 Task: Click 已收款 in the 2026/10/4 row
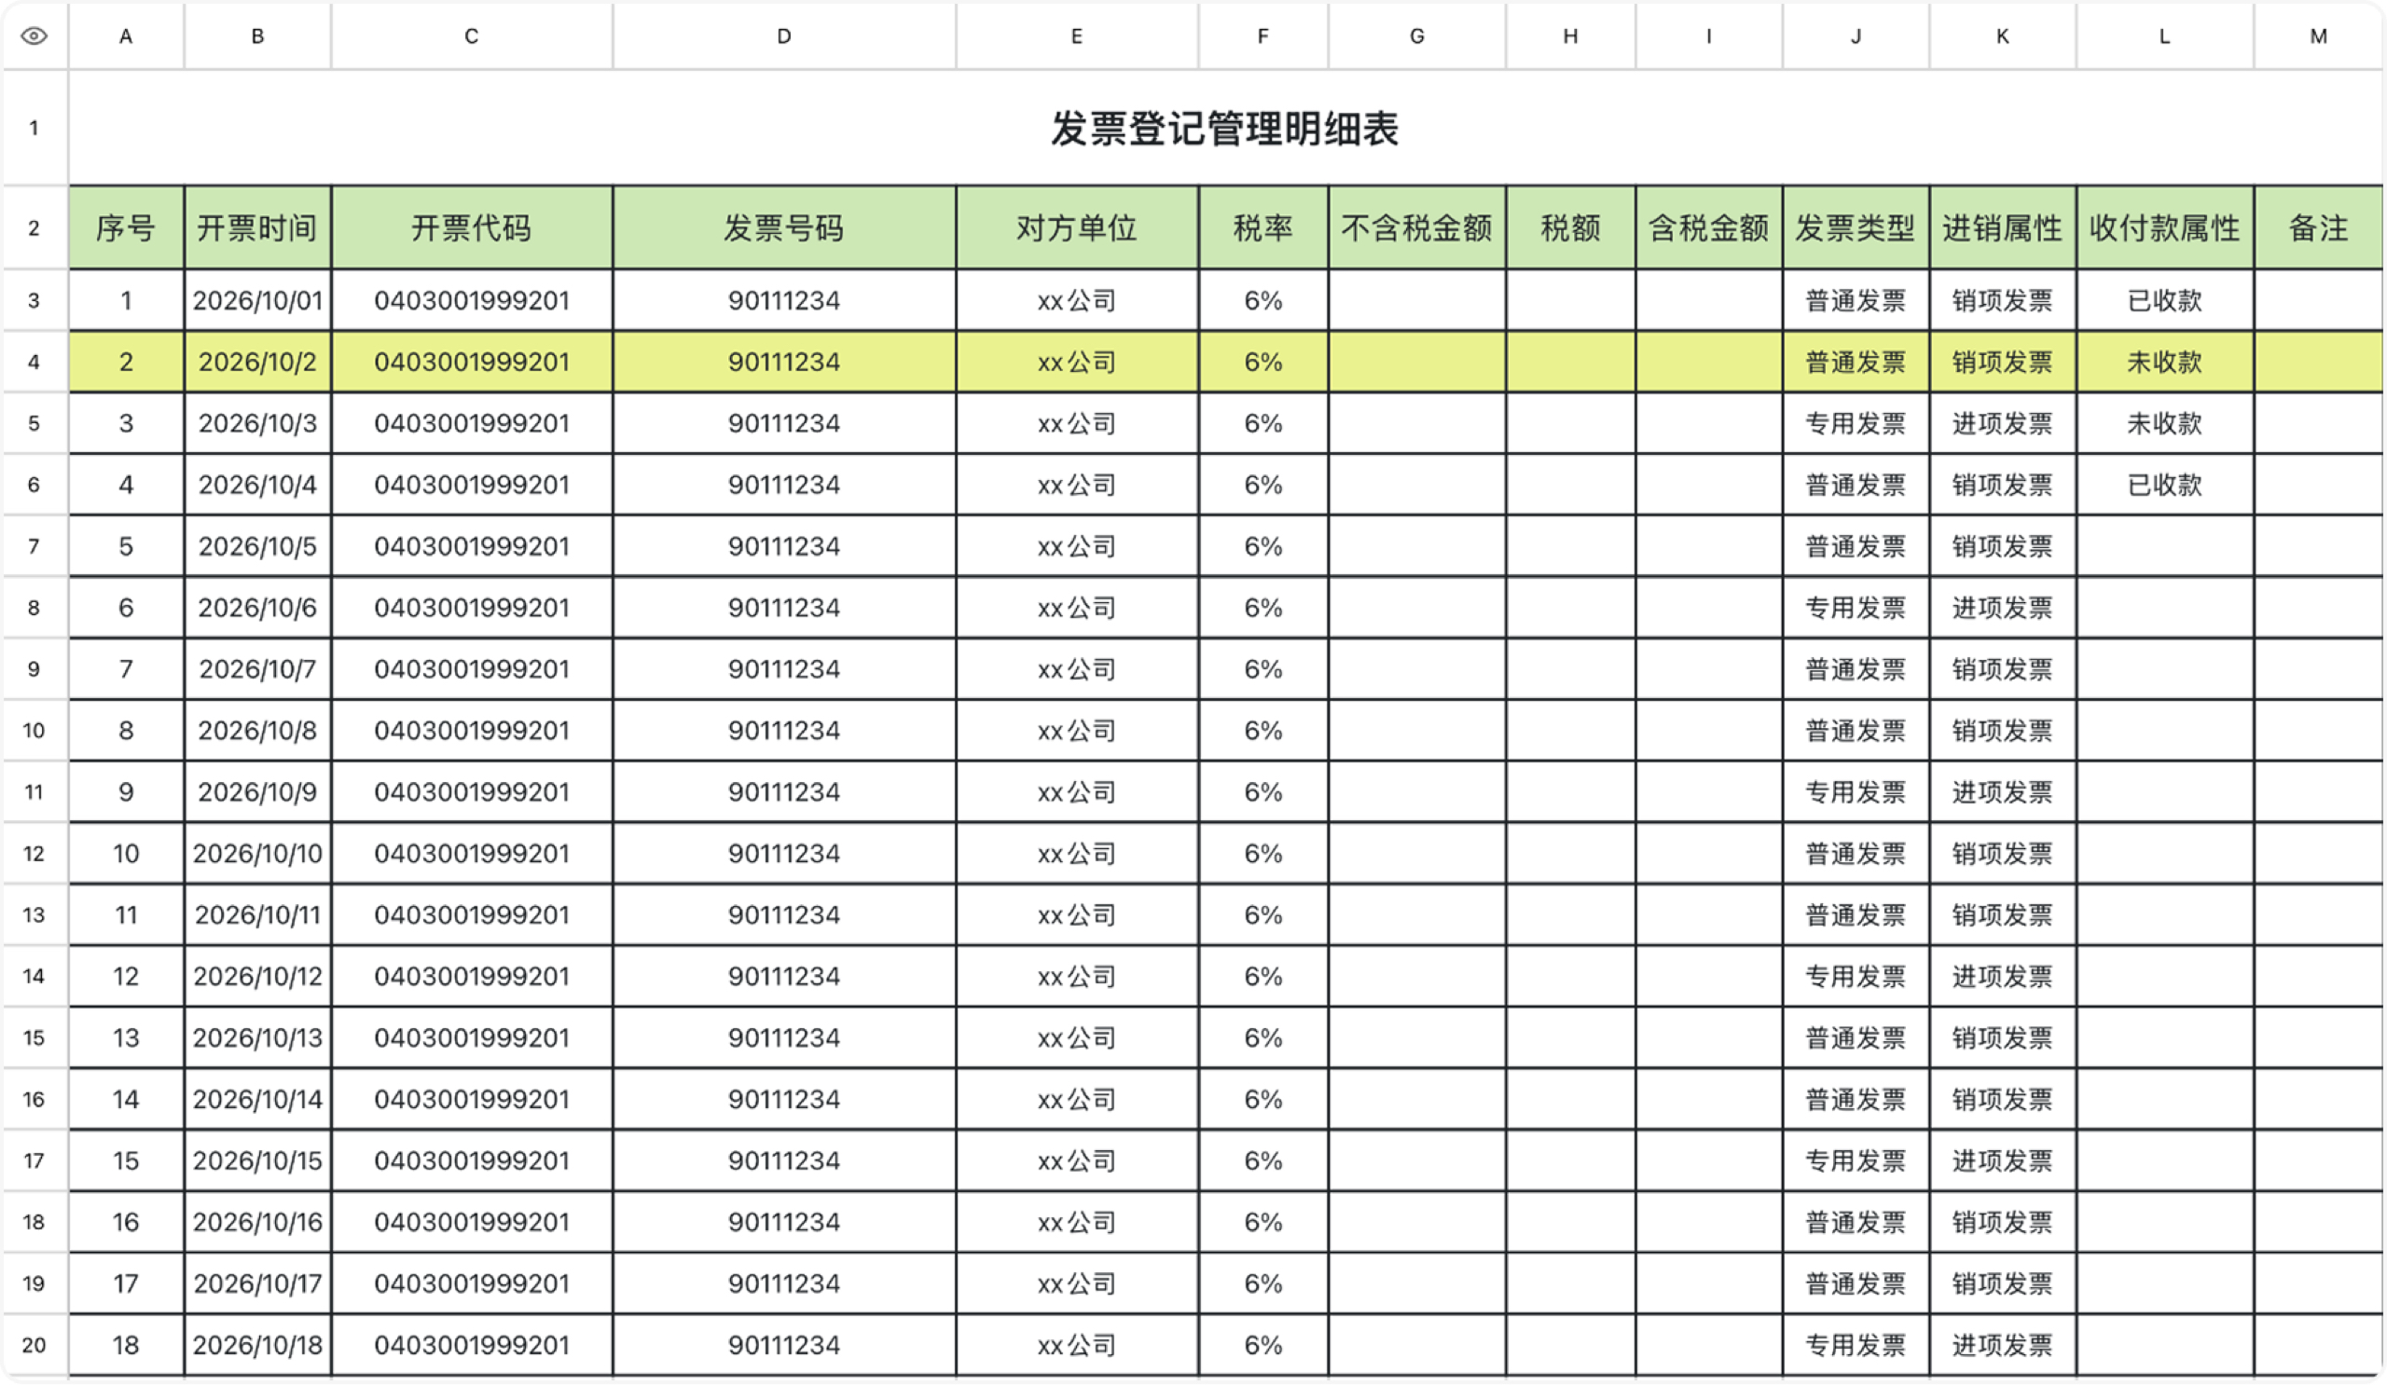coord(2164,485)
